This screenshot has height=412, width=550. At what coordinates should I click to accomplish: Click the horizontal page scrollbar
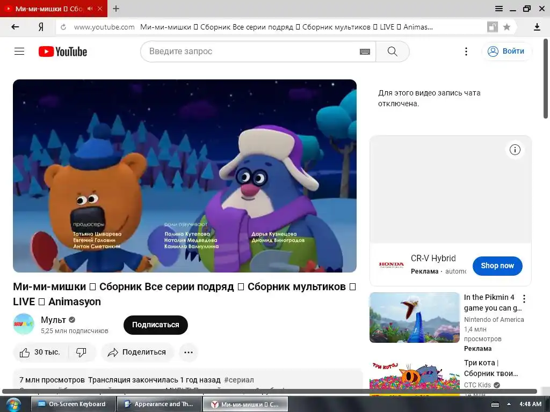(270, 391)
